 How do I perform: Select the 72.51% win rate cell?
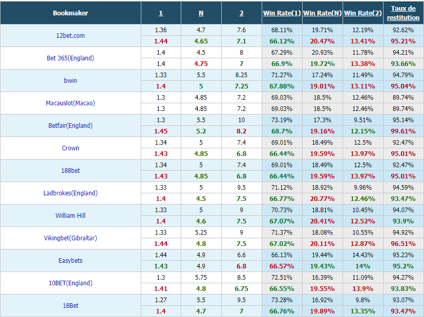282,277
